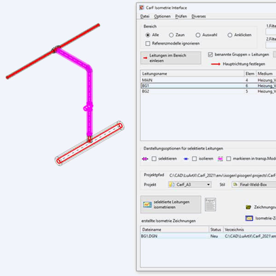
Task: Open the Stil Final-Weld-Box dropdown
Action: (x=254, y=184)
